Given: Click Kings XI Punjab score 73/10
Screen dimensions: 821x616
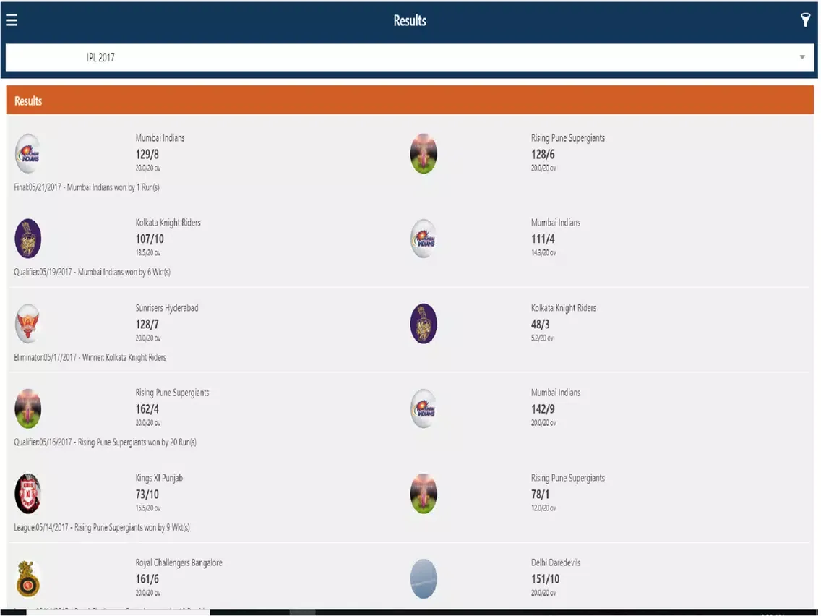Looking at the screenshot, I should 147,495.
